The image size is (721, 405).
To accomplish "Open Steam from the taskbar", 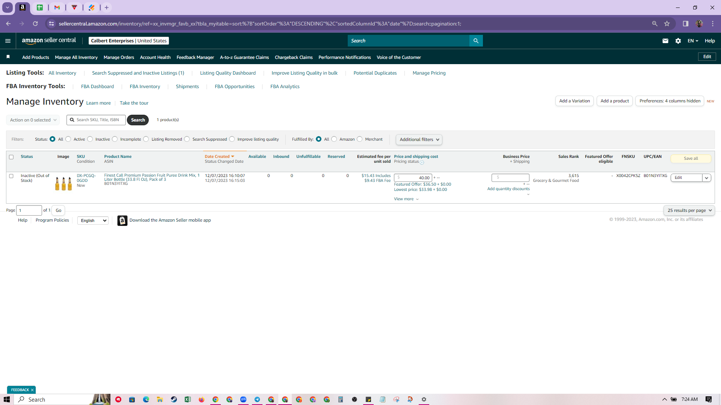I will tap(174, 399).
